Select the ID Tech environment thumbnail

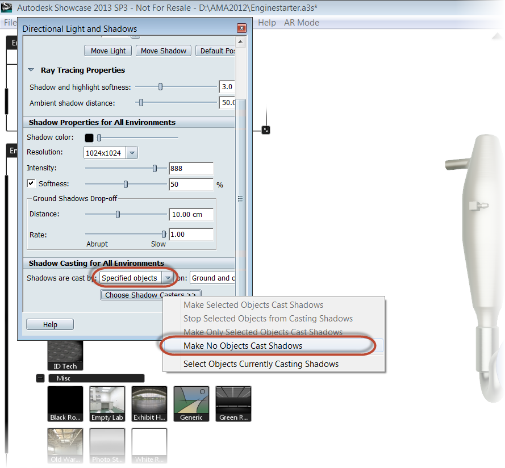[x=65, y=356]
